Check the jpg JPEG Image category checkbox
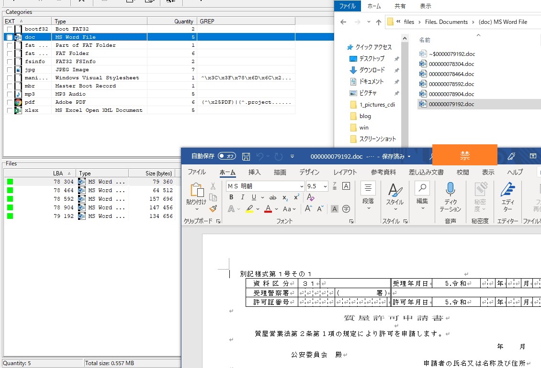Viewport: 541px width, 368px height. [x=9, y=70]
